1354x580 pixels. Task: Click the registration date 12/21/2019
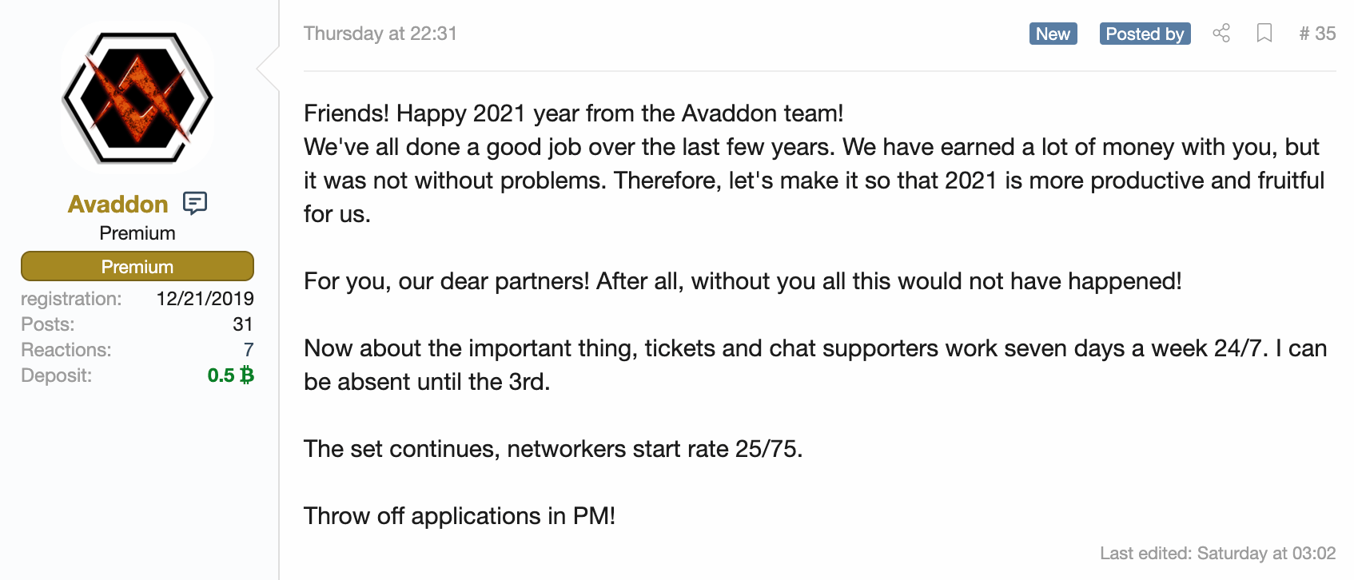[x=205, y=298]
